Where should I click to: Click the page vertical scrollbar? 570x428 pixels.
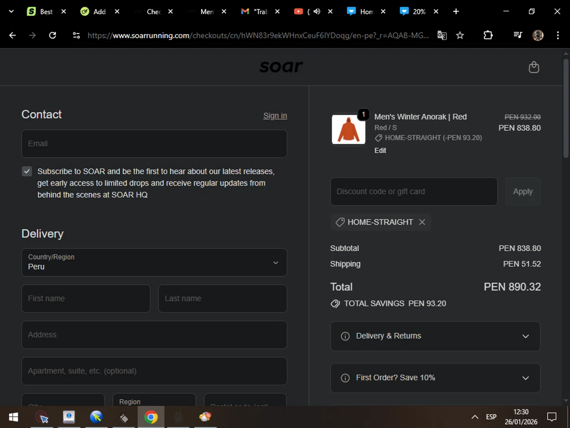click(566, 108)
